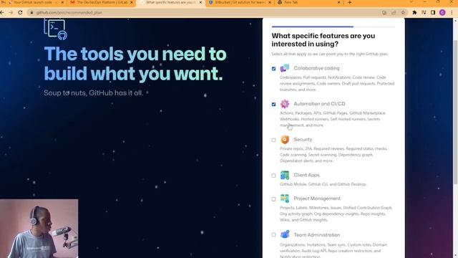Select the 'What specific features' tab

(170, 3)
